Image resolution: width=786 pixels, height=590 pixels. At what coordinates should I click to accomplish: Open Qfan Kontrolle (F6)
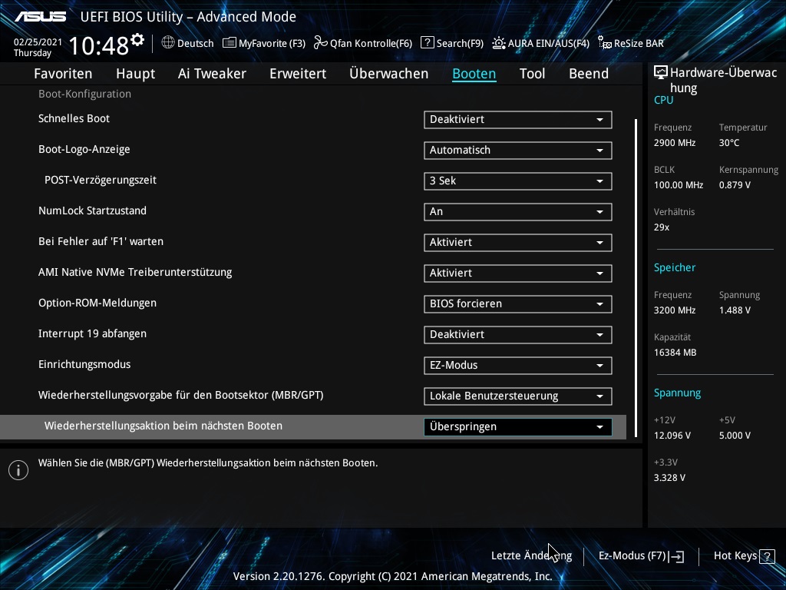tap(363, 43)
